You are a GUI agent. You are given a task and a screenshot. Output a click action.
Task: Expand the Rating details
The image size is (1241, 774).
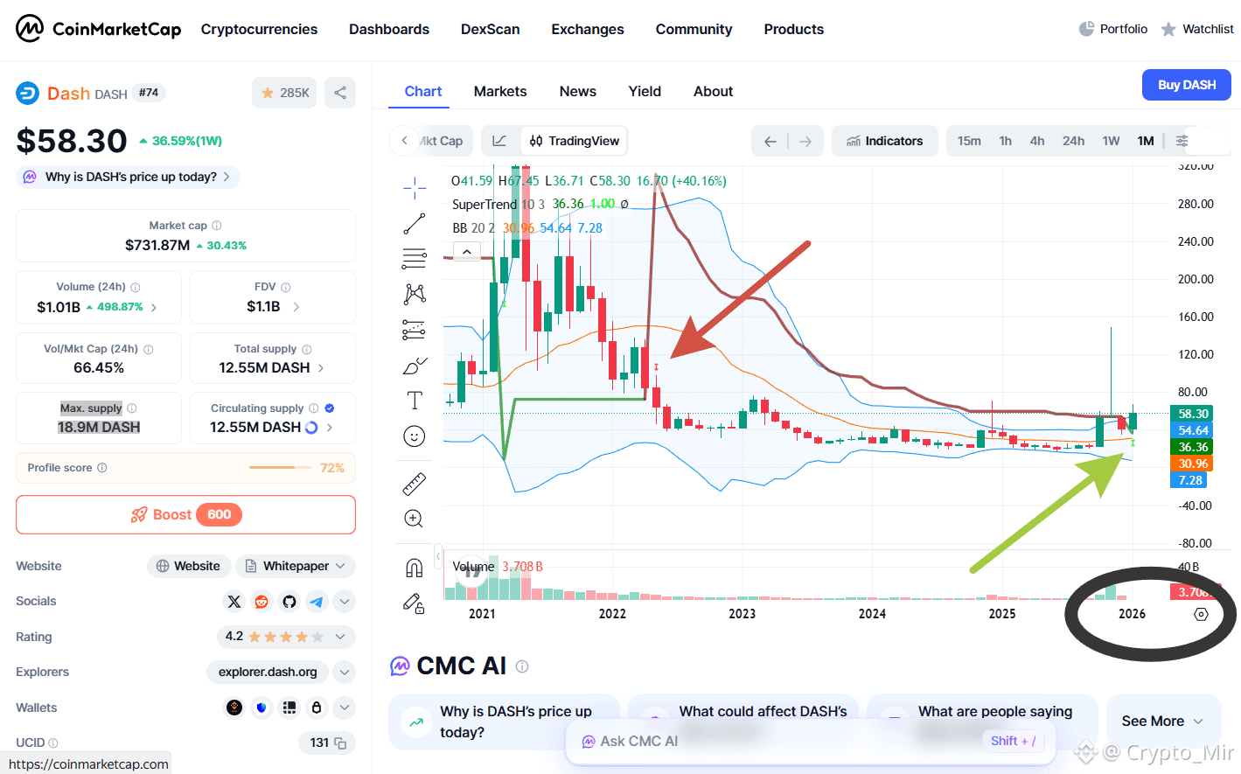340,637
